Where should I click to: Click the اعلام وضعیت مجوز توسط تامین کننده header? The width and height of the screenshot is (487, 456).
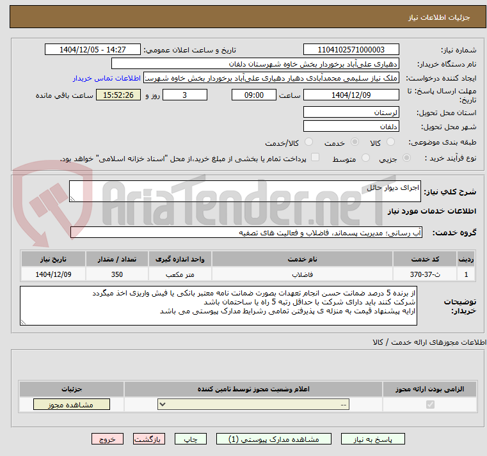pyautogui.click(x=253, y=389)
